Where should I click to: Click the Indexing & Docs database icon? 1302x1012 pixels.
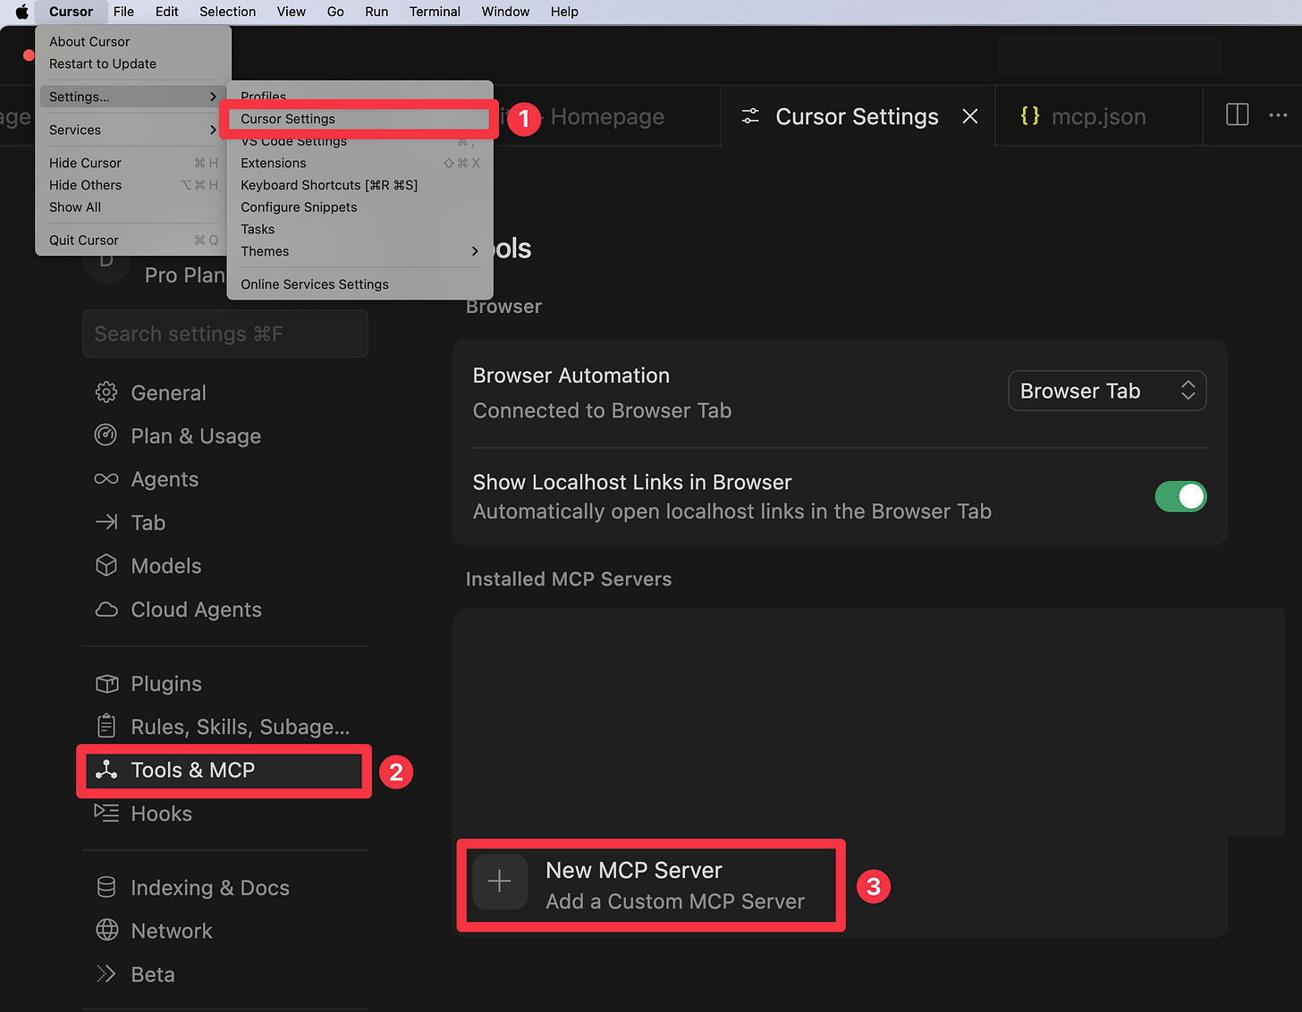(106, 887)
